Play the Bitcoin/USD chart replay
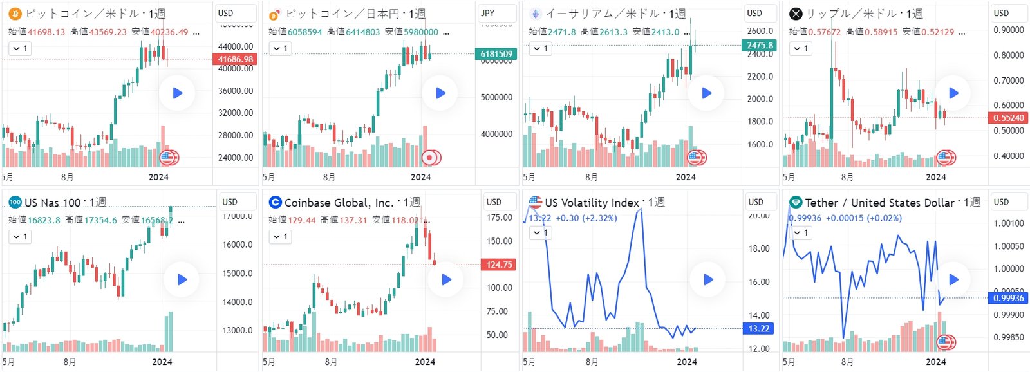This screenshot has width=1030, height=372. tap(178, 93)
